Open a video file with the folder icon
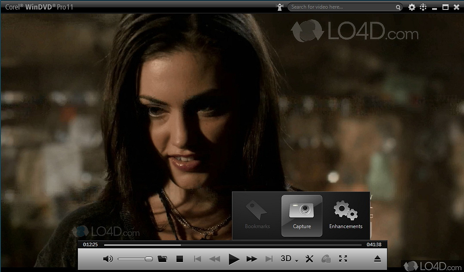The image size is (464, 272). pyautogui.click(x=163, y=259)
